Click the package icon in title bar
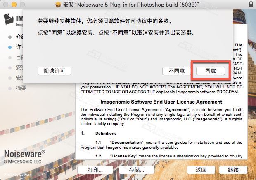The height and width of the screenshot is (180, 256). [x=58, y=5]
